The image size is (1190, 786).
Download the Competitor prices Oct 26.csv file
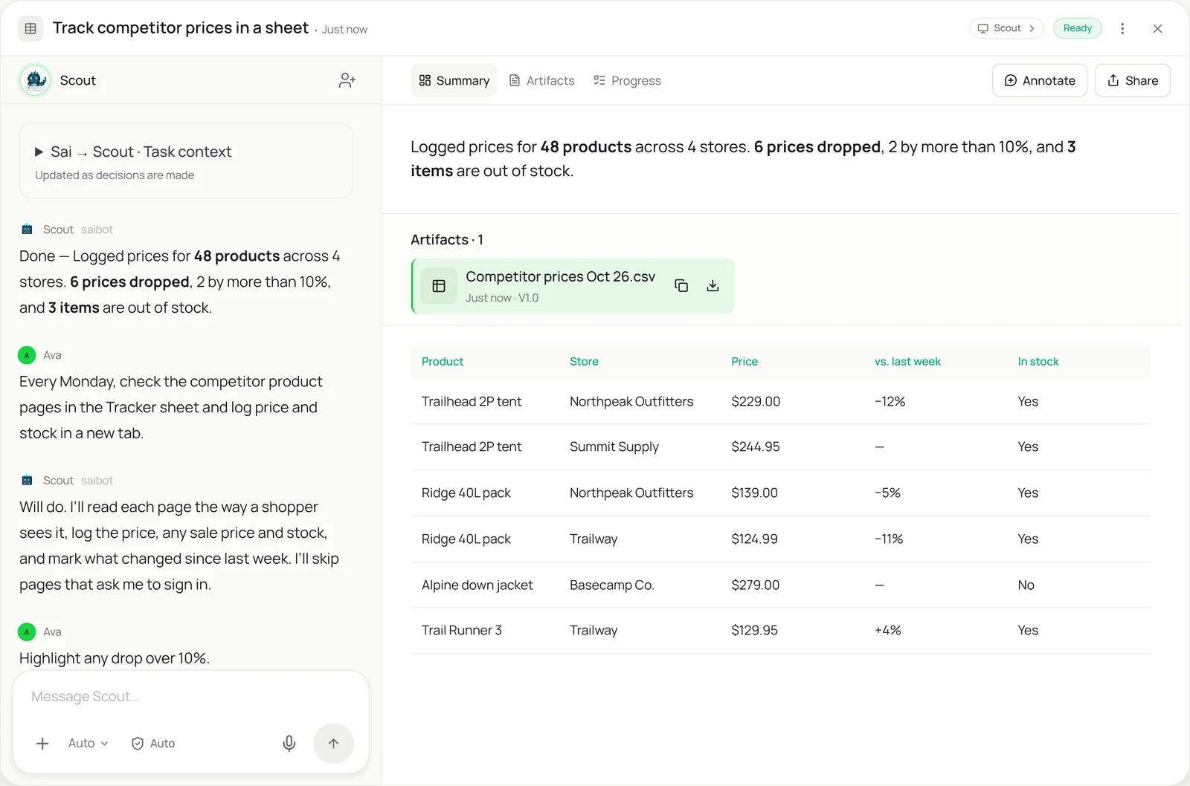[713, 286]
